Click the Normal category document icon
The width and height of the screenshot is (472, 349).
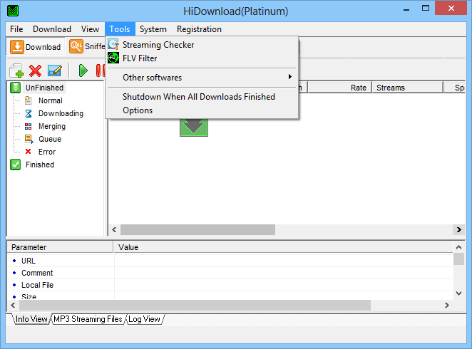tap(28, 100)
